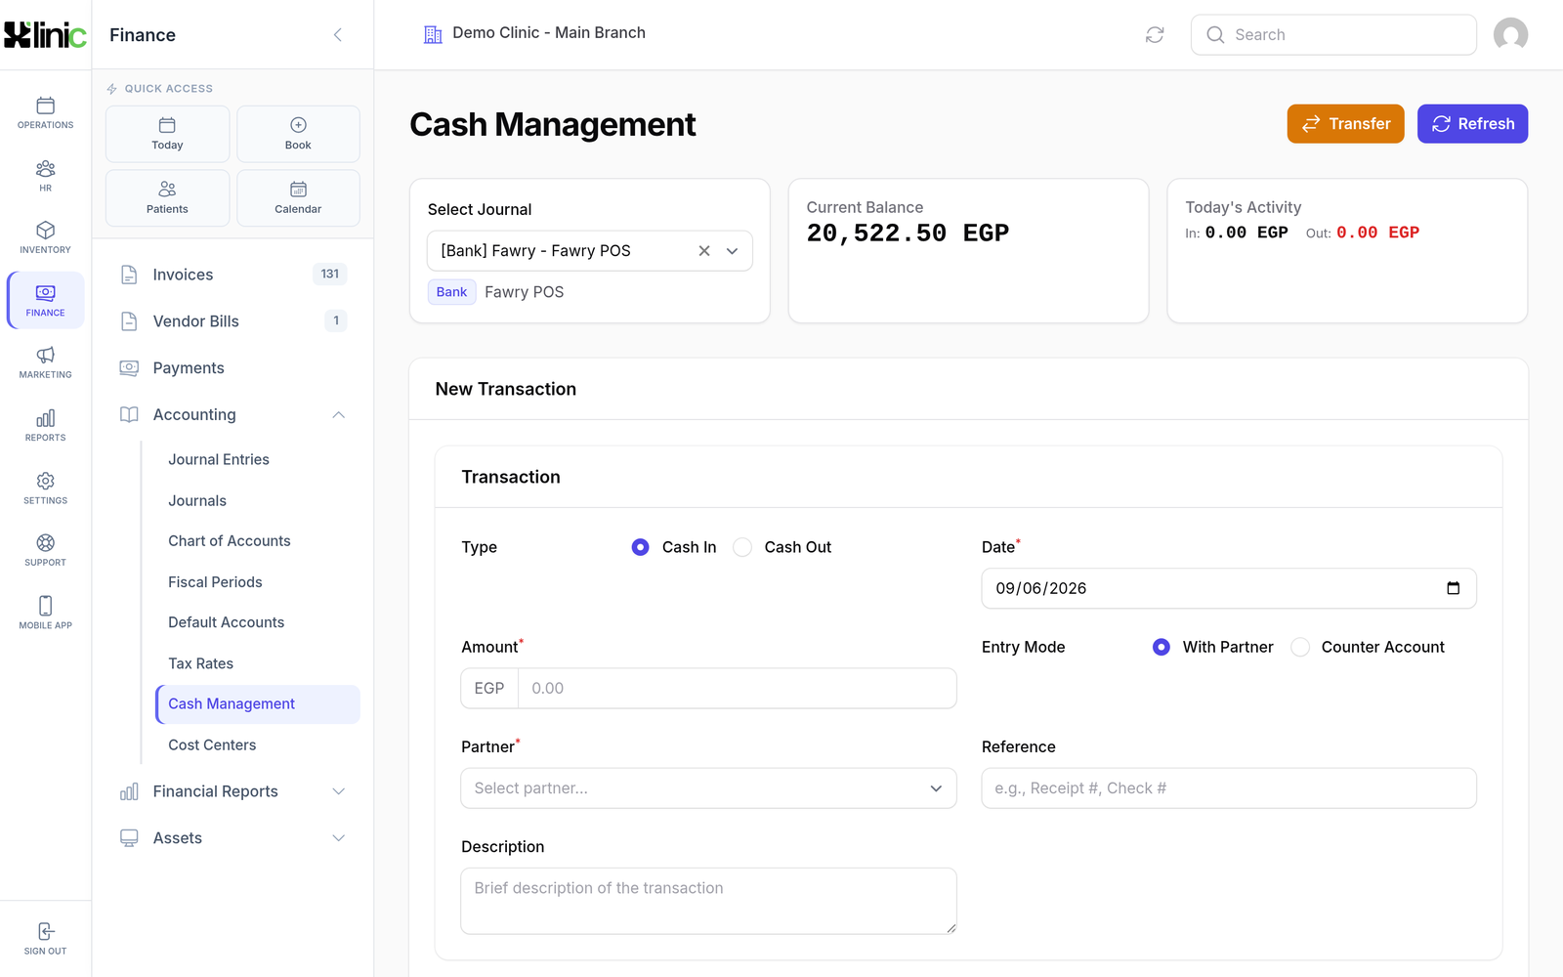
Task: Open the user avatar menu
Action: [1510, 35]
